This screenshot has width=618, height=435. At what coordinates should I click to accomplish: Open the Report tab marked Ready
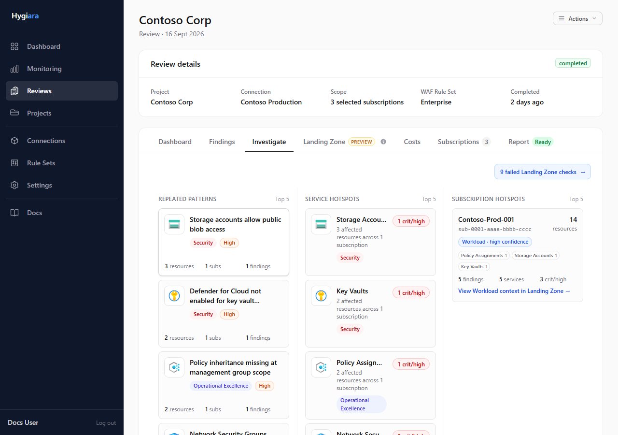pos(531,142)
